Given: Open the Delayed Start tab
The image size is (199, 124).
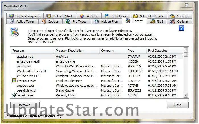Looking at the screenshot, I should tap(60, 16).
